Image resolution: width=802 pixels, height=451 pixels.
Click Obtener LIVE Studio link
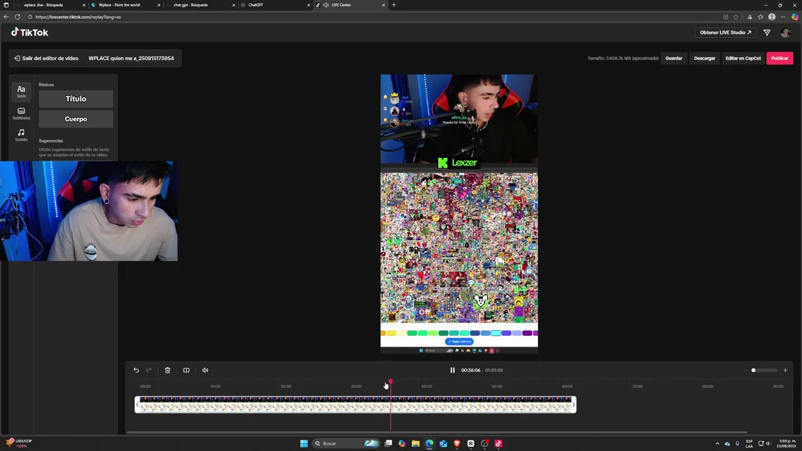(x=725, y=33)
